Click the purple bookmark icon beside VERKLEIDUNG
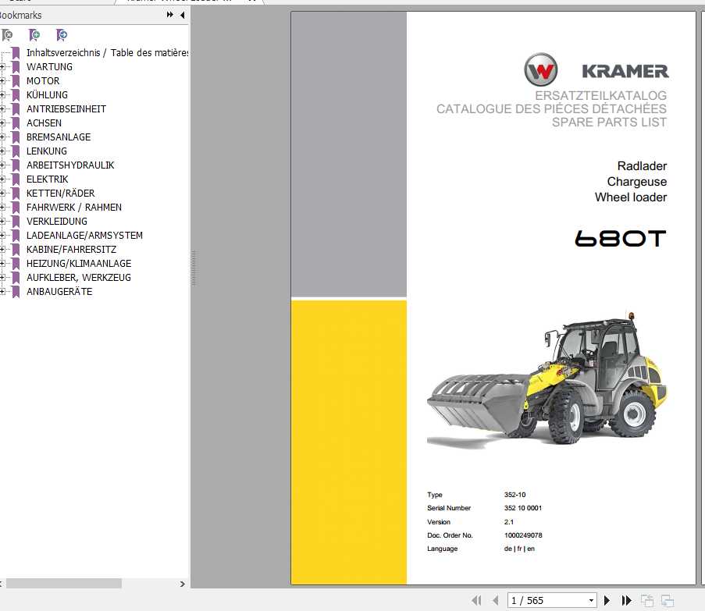This screenshot has width=705, height=611. coord(16,222)
